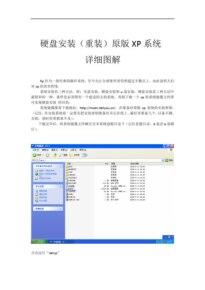Viewport: 205px width, 290px height.
Task: Click the green Back arrow in Explorer toolbar
Action: (34, 155)
